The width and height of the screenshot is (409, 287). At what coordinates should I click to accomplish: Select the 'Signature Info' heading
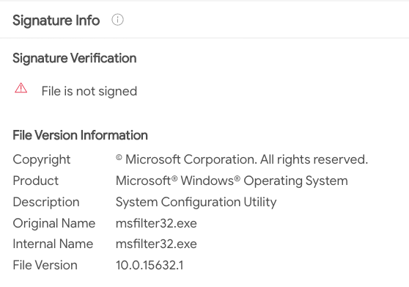56,21
